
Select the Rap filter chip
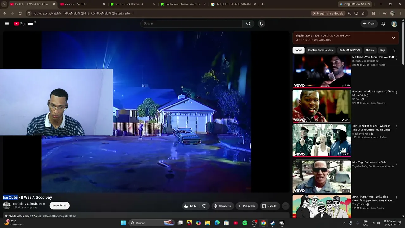[383, 50]
